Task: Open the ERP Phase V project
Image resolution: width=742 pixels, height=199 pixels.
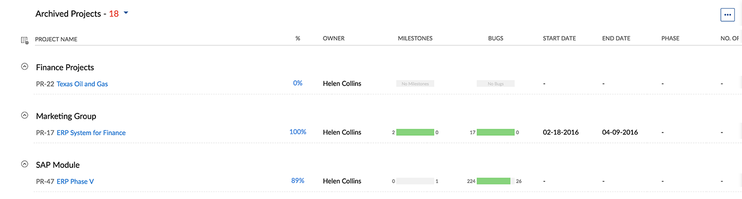Action: coord(75,182)
